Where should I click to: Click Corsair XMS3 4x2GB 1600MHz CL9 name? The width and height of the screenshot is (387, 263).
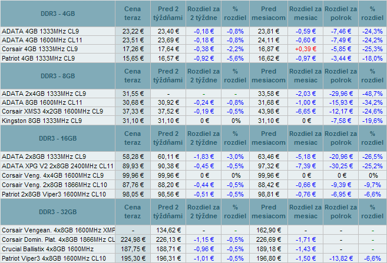(52, 111)
